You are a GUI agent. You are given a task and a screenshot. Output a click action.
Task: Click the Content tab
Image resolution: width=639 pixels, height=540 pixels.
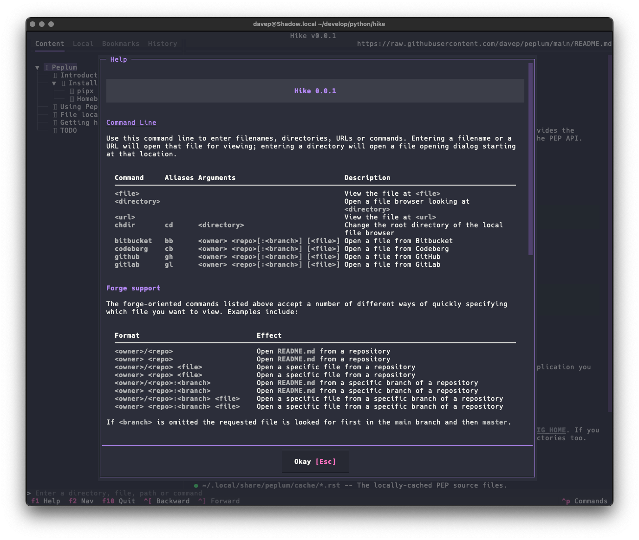[50, 44]
